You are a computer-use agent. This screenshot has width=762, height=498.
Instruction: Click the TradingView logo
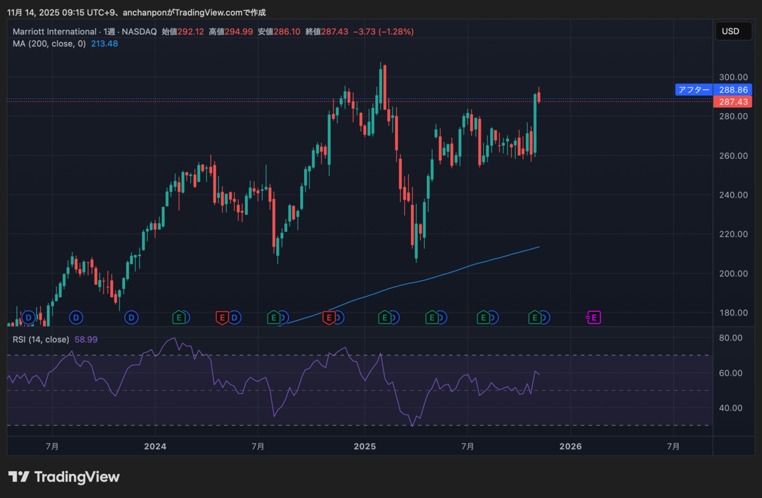click(x=63, y=476)
